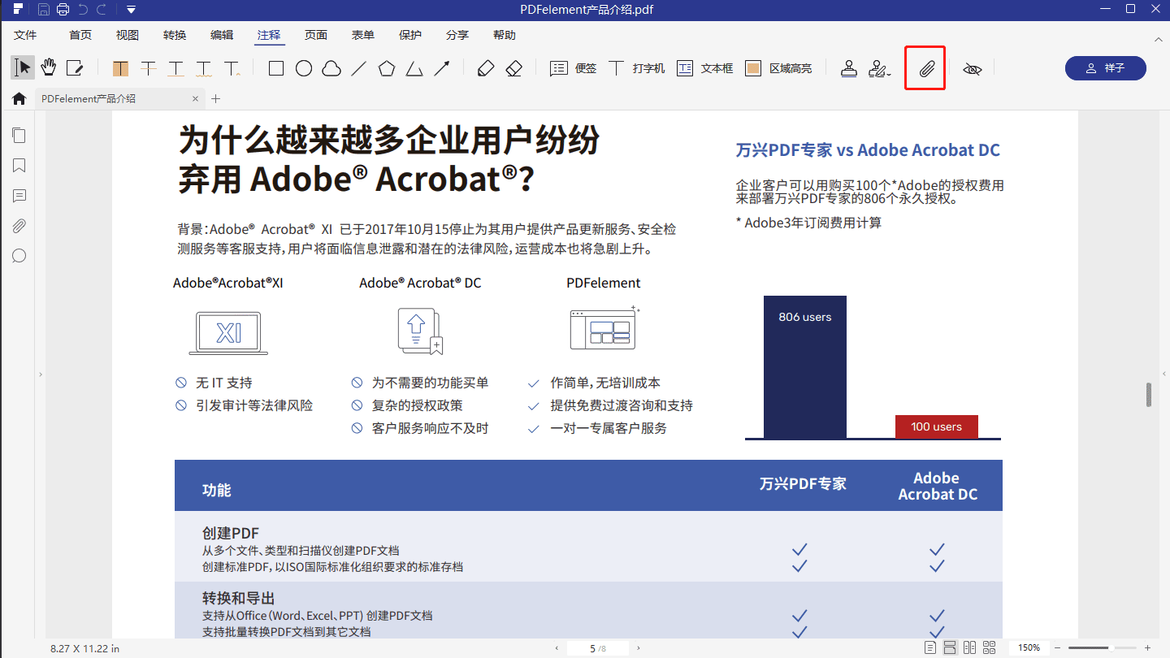Switch to the 保护 tab
The width and height of the screenshot is (1170, 658).
410,35
